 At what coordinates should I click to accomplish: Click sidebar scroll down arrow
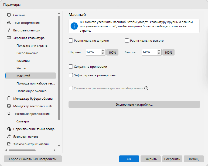point(59,146)
